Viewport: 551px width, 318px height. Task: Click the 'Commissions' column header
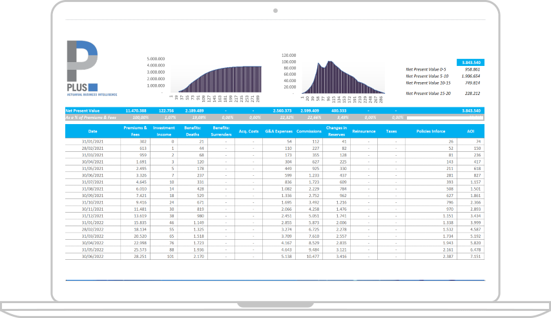point(309,131)
